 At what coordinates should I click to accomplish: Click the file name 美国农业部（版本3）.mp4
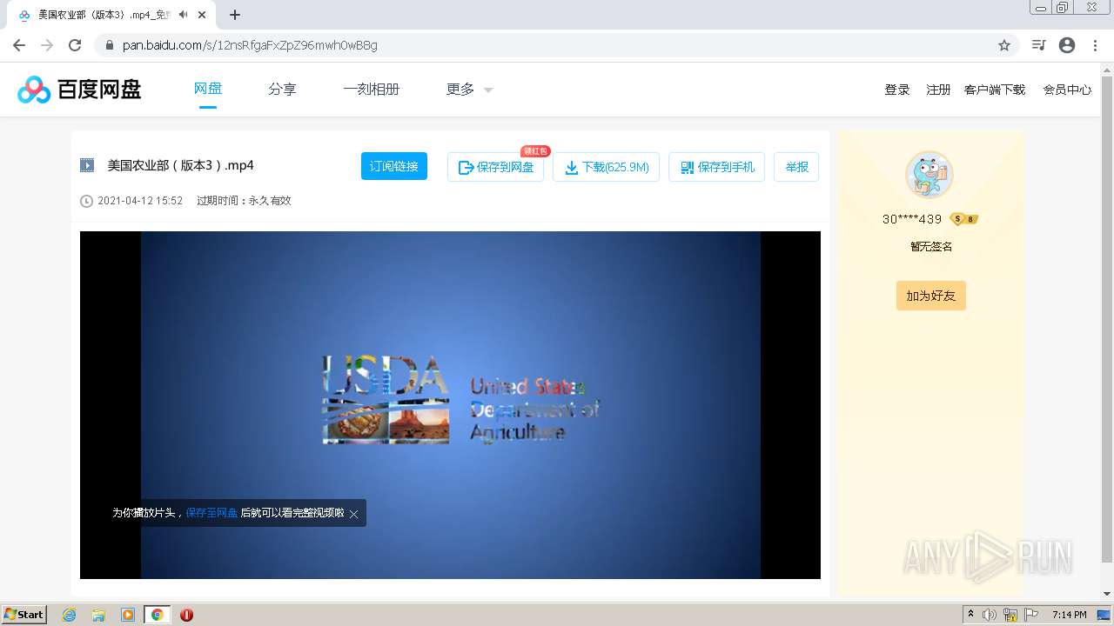[x=180, y=165]
